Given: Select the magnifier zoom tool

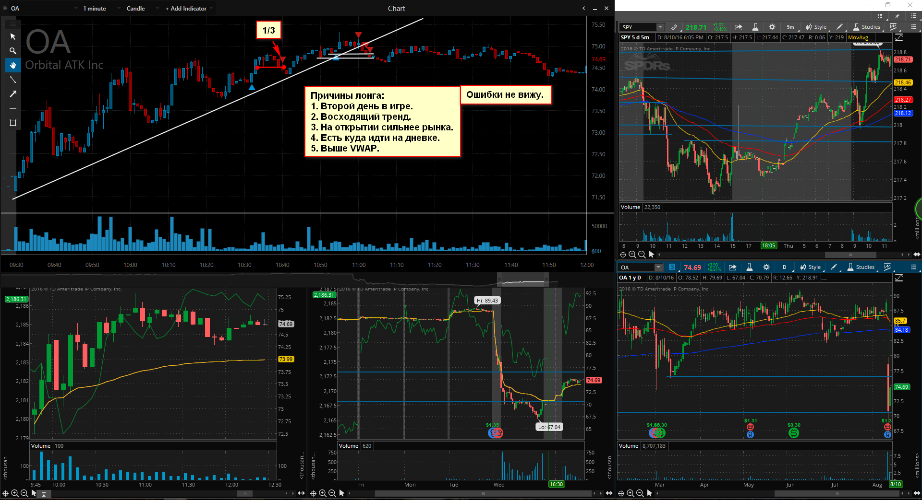Looking at the screenshot, I should [x=13, y=51].
